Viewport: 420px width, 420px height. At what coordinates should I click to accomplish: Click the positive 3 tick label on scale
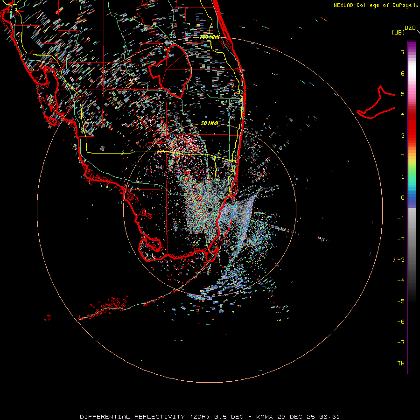coord(403,135)
